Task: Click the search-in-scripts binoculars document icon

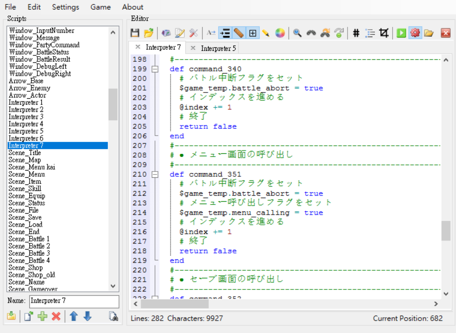Action: 113,316
